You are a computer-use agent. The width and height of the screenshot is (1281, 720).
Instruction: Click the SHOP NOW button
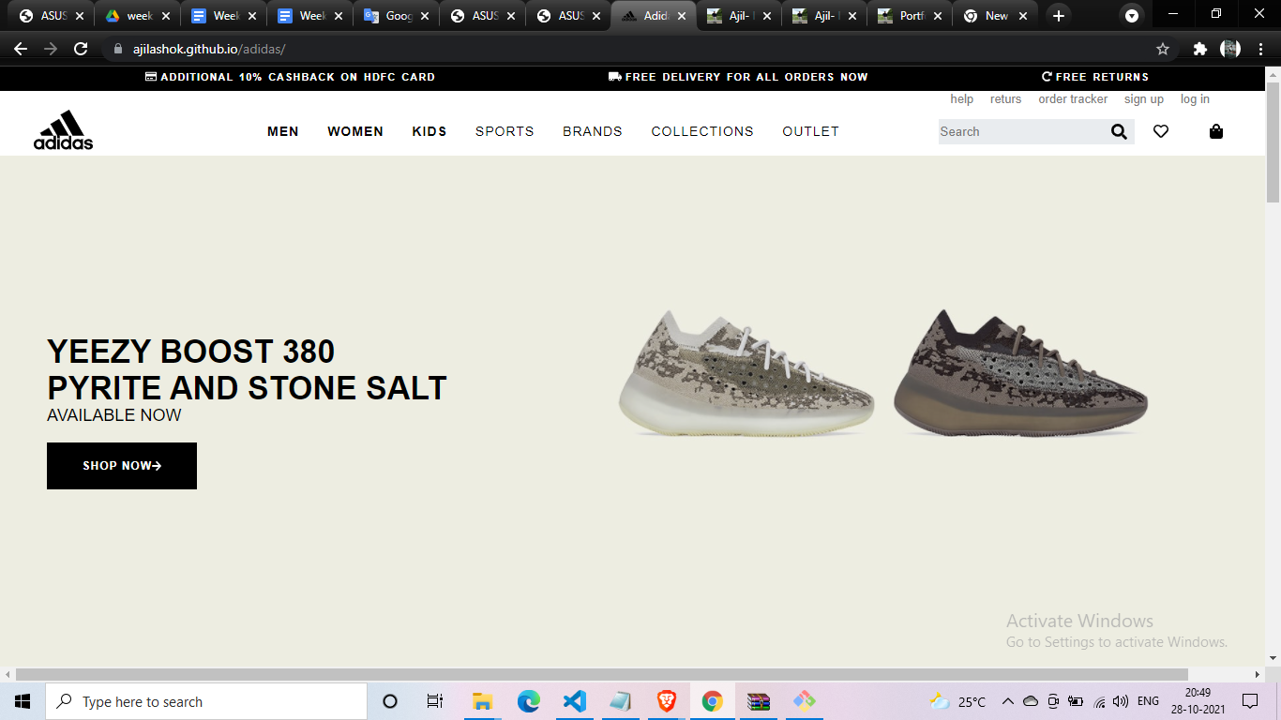[x=122, y=466]
